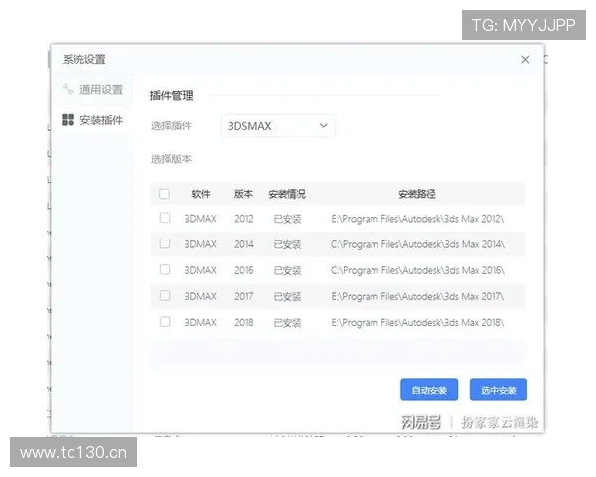This screenshot has height=477, width=596.
Task: Click the 选择版本 label
Action: pyautogui.click(x=171, y=159)
